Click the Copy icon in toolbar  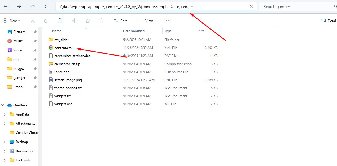click(46, 21)
